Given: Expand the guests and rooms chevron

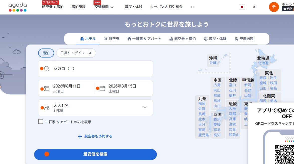Looking at the screenshot, I should click(145, 107).
